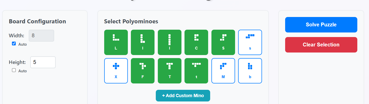Toggle the uppercase T polyomino tile

coord(170,71)
